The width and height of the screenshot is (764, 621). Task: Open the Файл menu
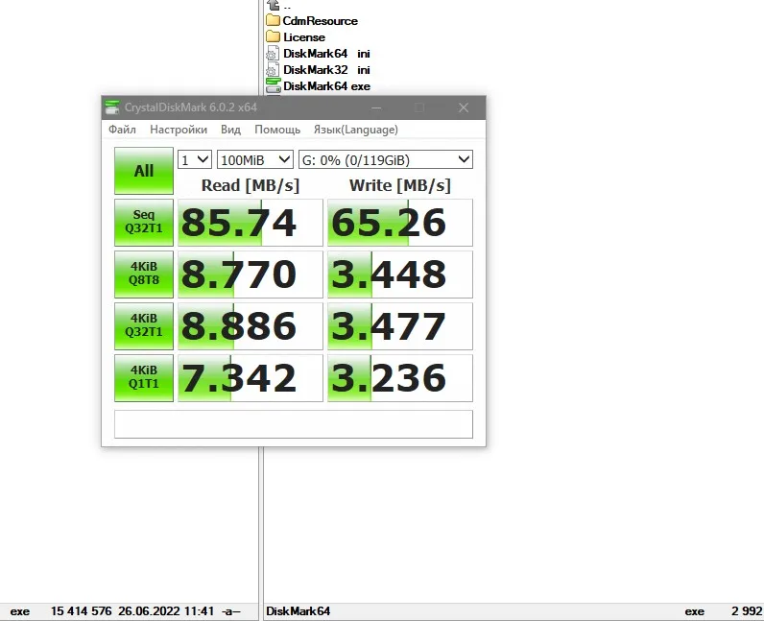coord(122,130)
